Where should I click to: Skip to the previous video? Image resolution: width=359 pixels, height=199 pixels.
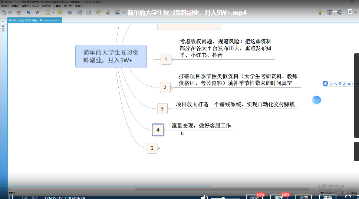tap(25, 198)
